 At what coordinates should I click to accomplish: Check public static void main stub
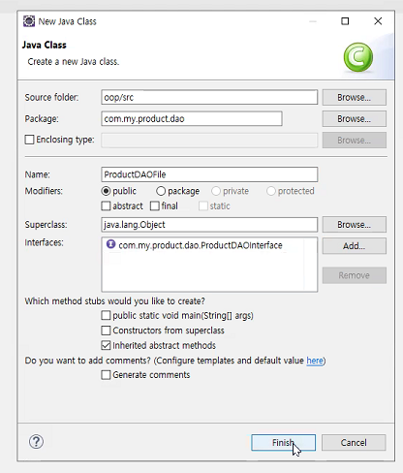click(x=106, y=315)
